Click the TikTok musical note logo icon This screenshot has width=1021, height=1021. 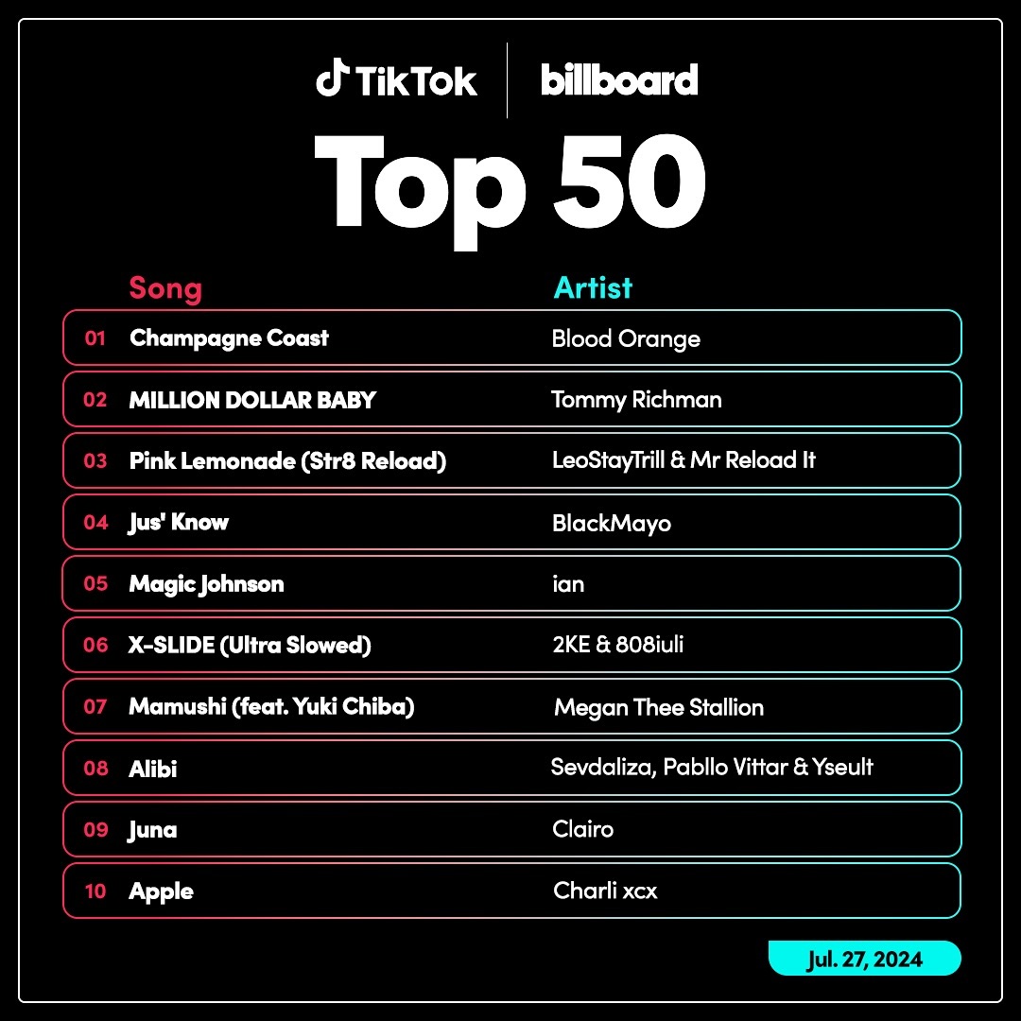[332, 78]
